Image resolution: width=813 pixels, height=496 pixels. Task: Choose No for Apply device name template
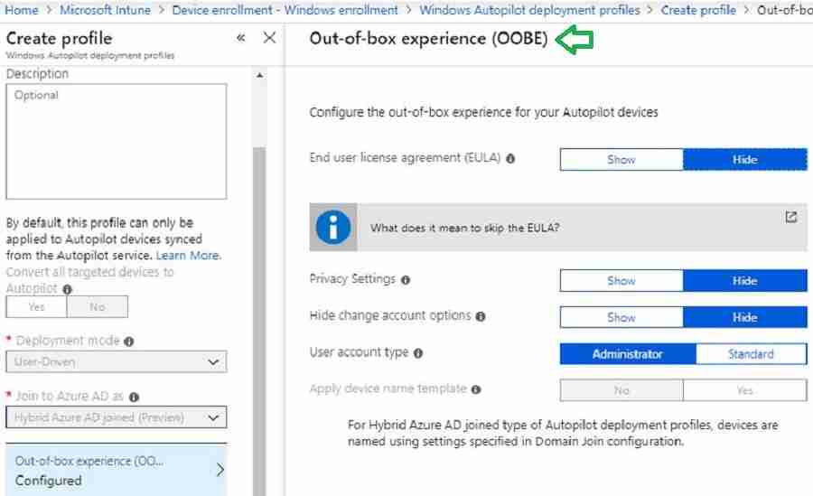pyautogui.click(x=621, y=390)
